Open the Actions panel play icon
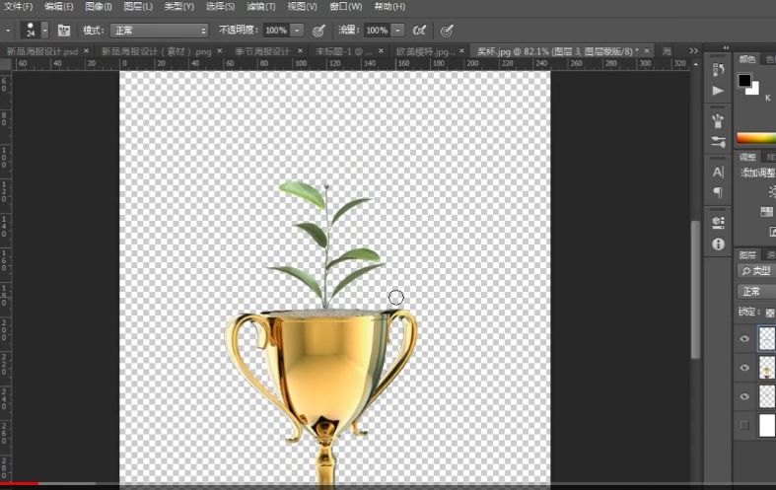 coord(718,91)
